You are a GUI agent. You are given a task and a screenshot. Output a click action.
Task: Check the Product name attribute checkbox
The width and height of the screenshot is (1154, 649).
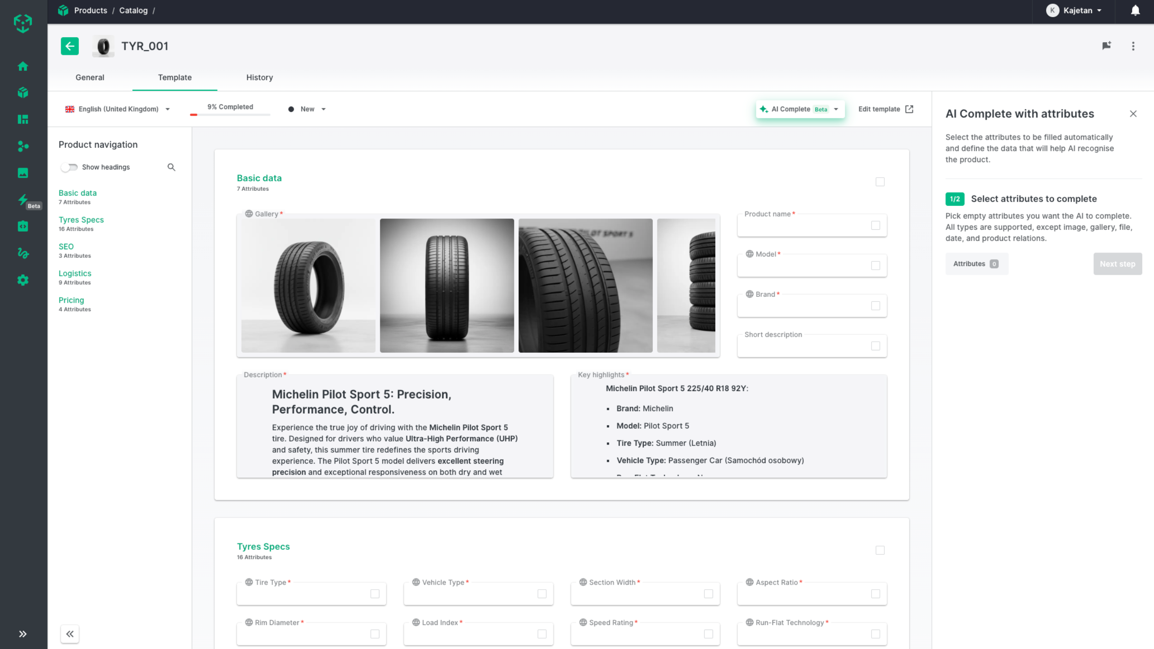875,225
